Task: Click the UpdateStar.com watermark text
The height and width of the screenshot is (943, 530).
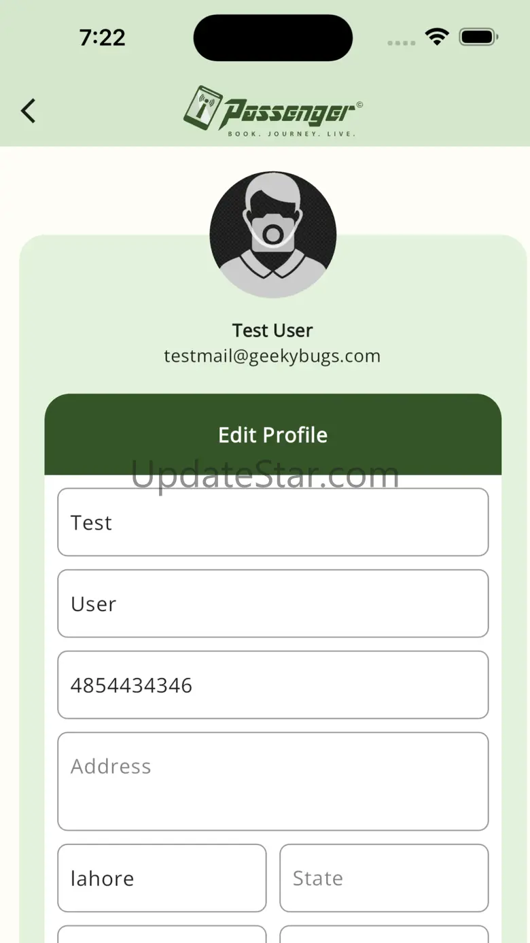Action: pos(265,475)
